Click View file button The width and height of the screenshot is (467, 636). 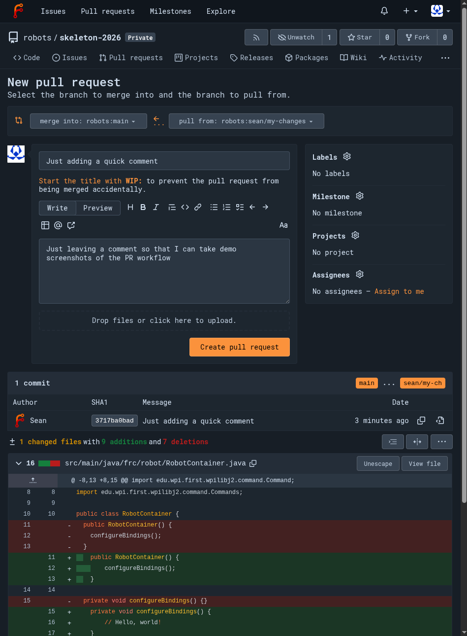(425, 464)
